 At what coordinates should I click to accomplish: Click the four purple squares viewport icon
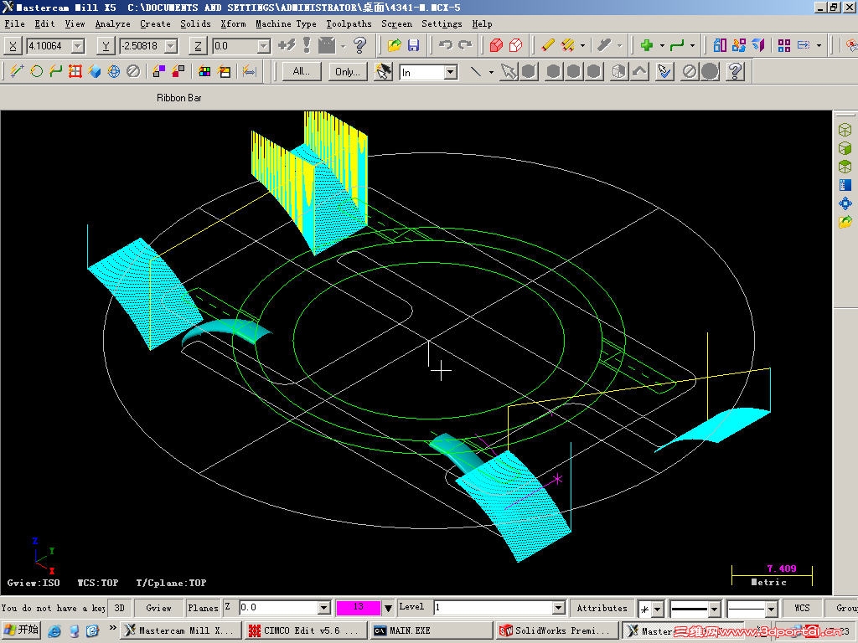point(784,45)
